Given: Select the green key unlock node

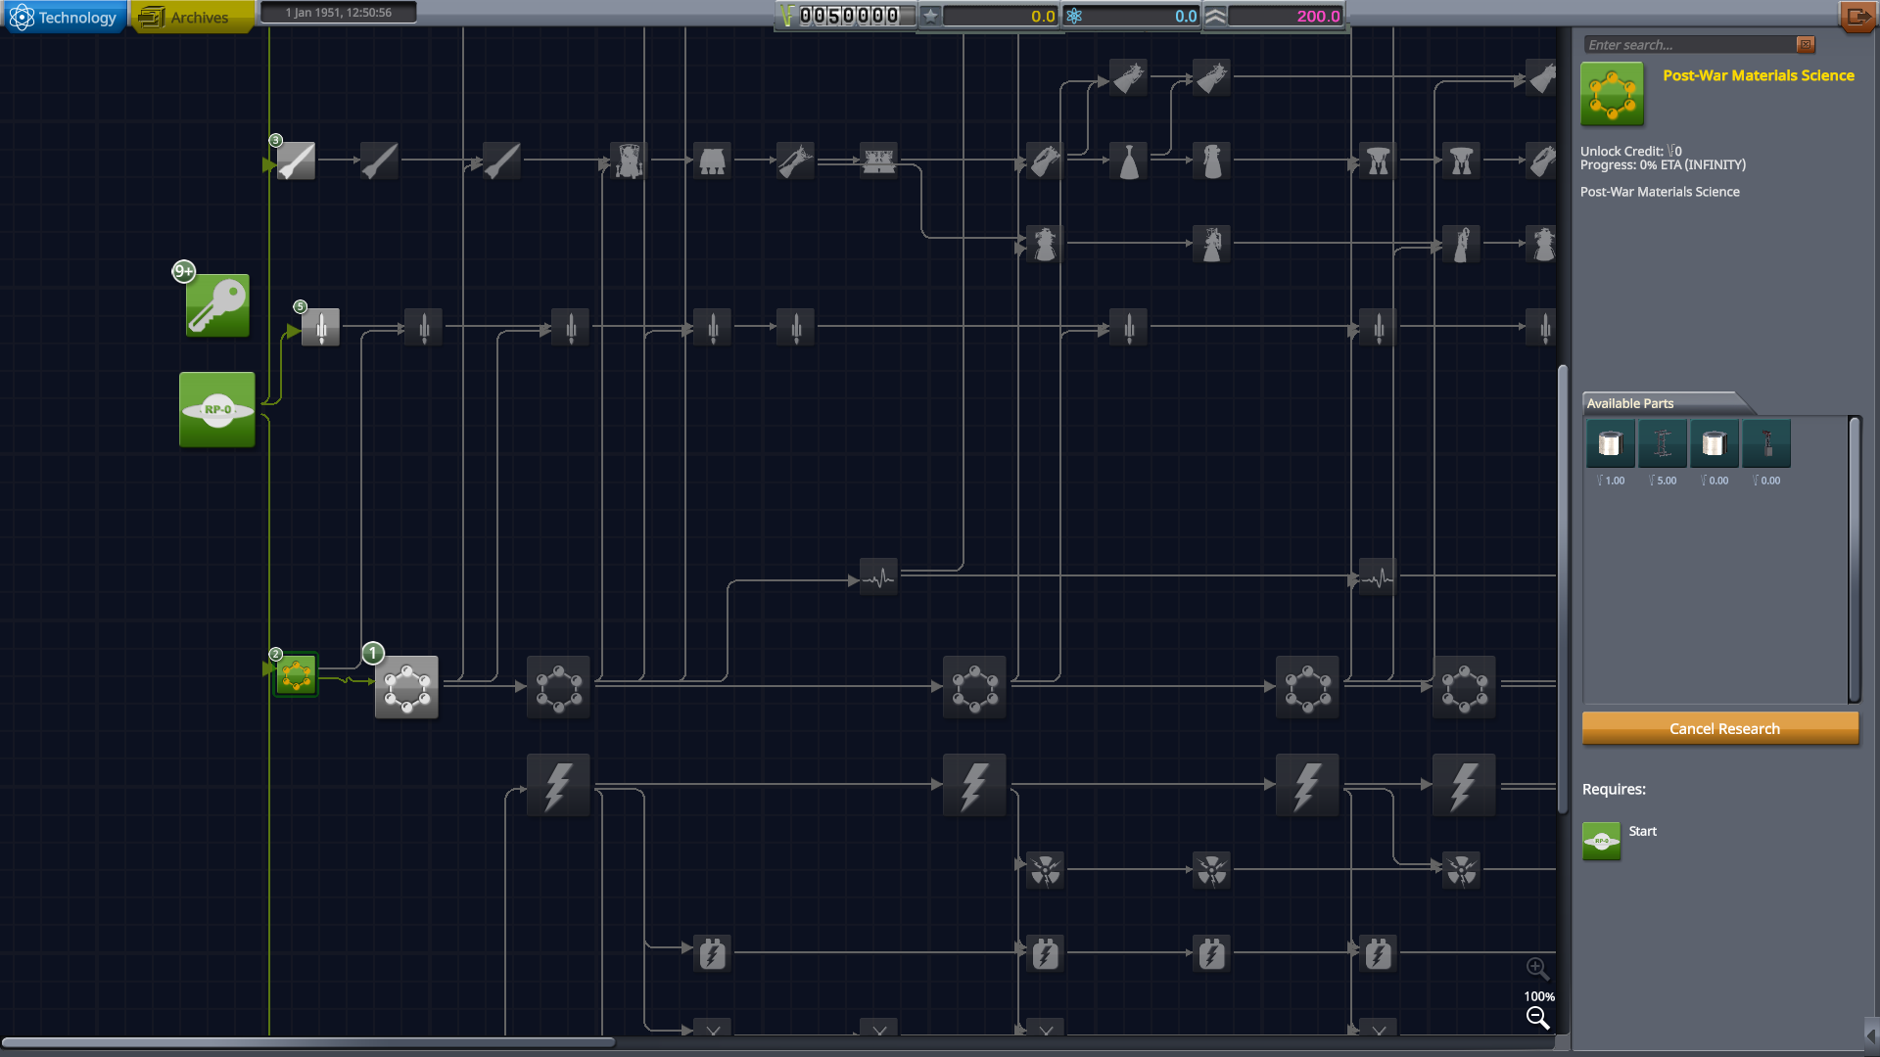Looking at the screenshot, I should pos(217,305).
